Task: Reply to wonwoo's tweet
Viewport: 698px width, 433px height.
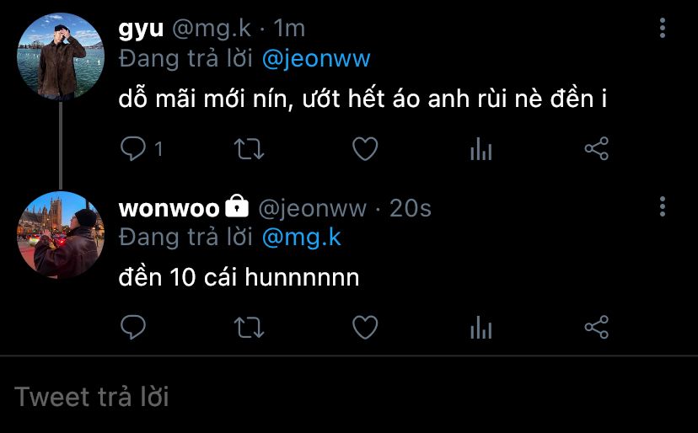Action: click(134, 327)
